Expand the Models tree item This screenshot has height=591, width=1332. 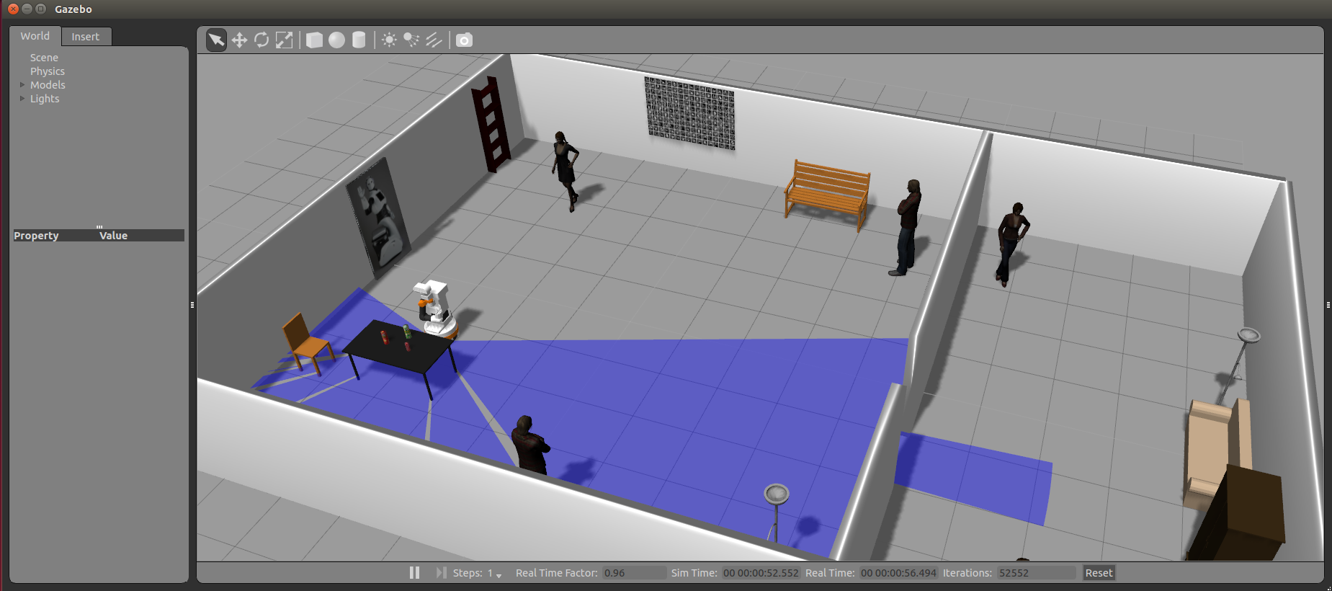(x=22, y=85)
